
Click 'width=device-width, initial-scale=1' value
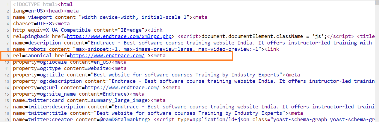[134, 17]
